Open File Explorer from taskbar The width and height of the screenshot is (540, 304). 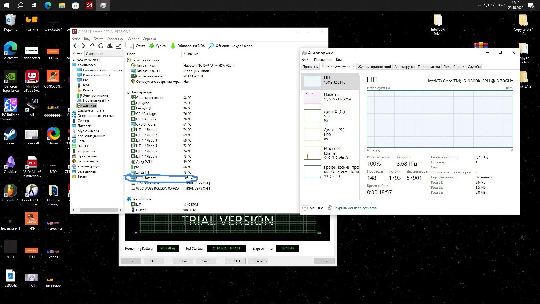coord(62,5)
